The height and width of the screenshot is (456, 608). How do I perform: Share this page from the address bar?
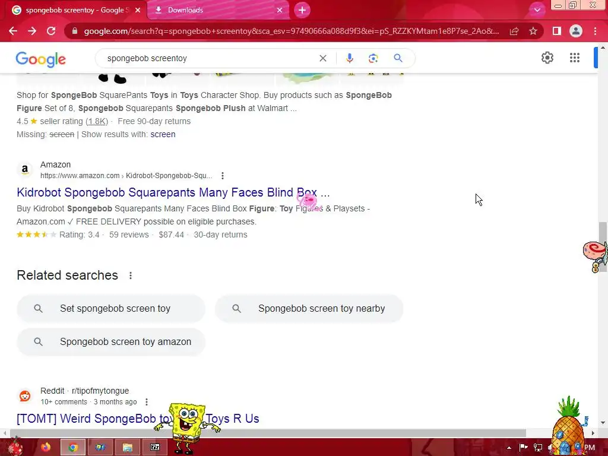click(514, 31)
